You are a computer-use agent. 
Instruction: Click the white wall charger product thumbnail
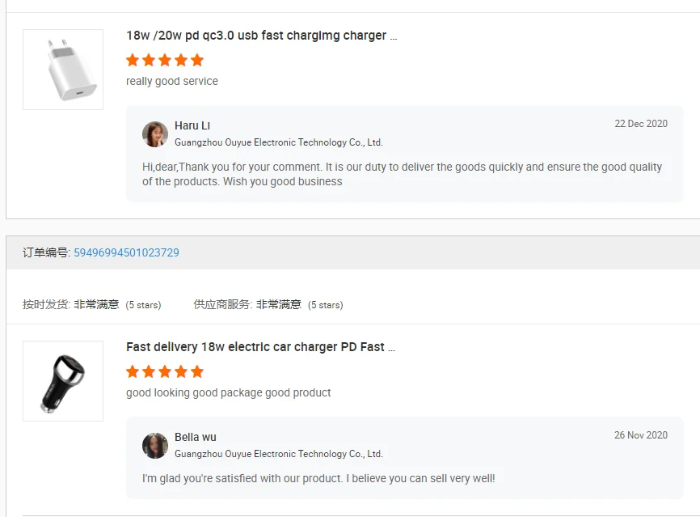[x=63, y=70]
